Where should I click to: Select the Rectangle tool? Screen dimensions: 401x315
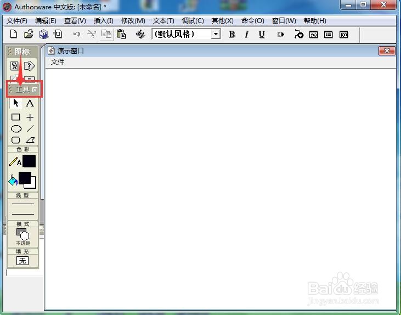[16, 117]
